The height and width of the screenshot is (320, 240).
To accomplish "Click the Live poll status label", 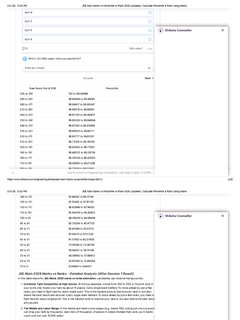I will point(149,49).
